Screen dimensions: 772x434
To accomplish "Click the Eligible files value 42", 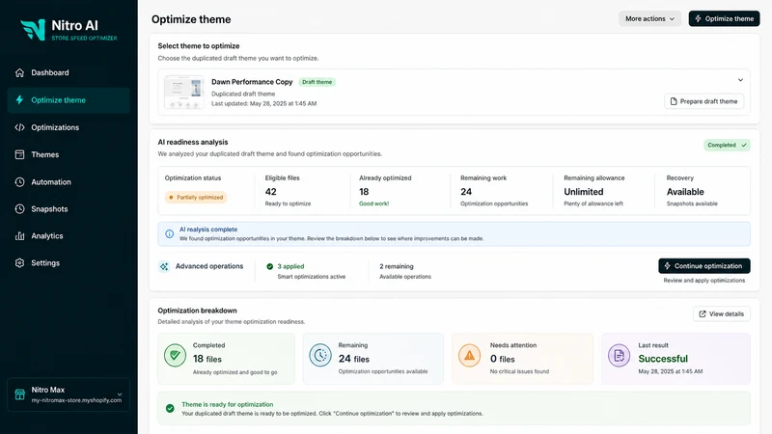I will coord(271,192).
